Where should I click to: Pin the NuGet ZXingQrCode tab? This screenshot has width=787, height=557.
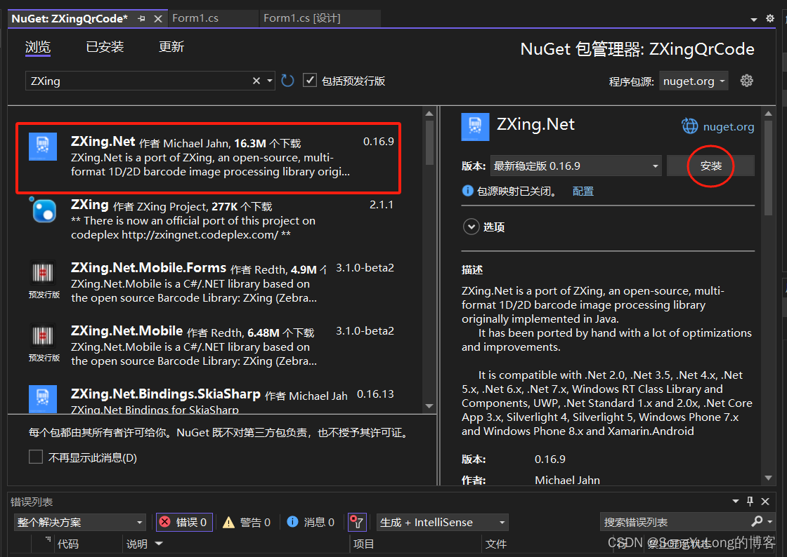141,18
